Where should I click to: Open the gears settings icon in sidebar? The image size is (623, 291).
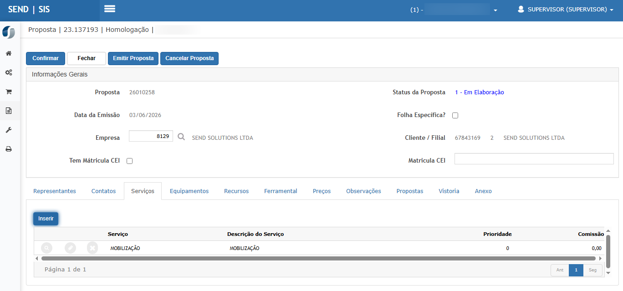[x=9, y=72]
